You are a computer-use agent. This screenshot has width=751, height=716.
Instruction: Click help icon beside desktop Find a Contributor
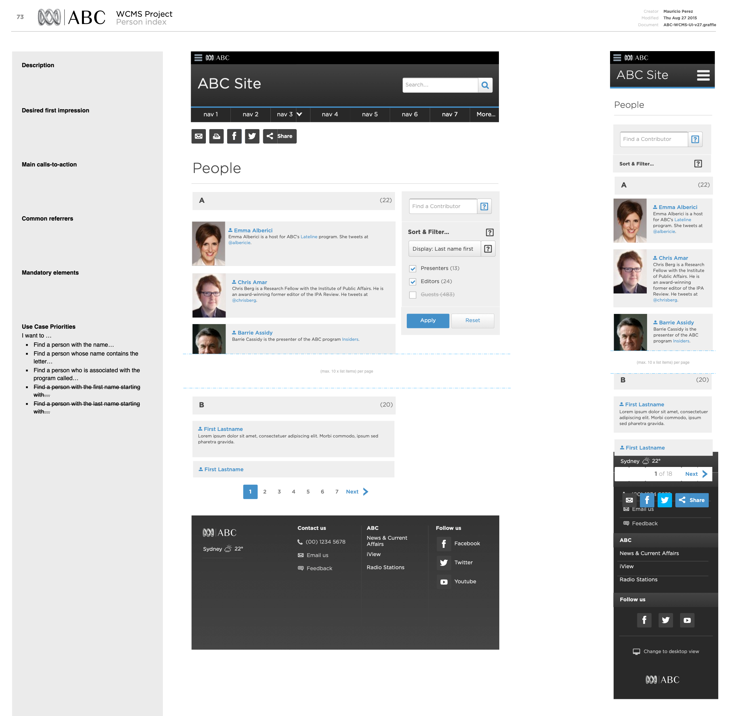(x=484, y=206)
